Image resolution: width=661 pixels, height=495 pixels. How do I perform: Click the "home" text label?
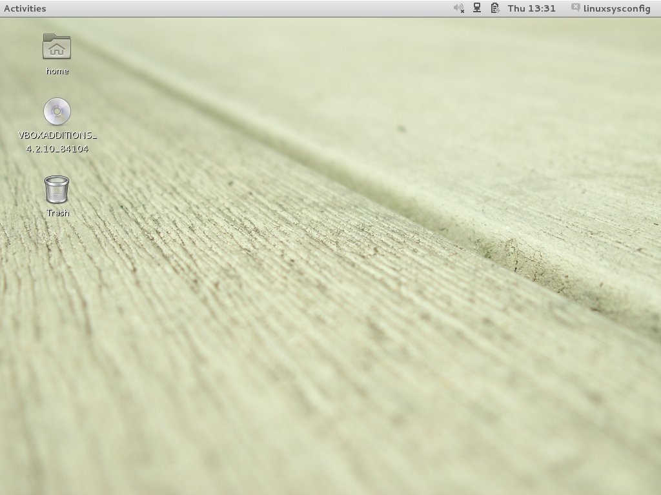coord(57,71)
